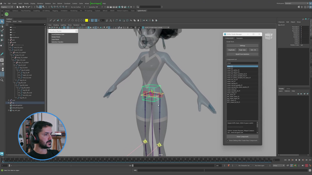
Task: Open the Outliner Display menu
Action: click(9, 21)
